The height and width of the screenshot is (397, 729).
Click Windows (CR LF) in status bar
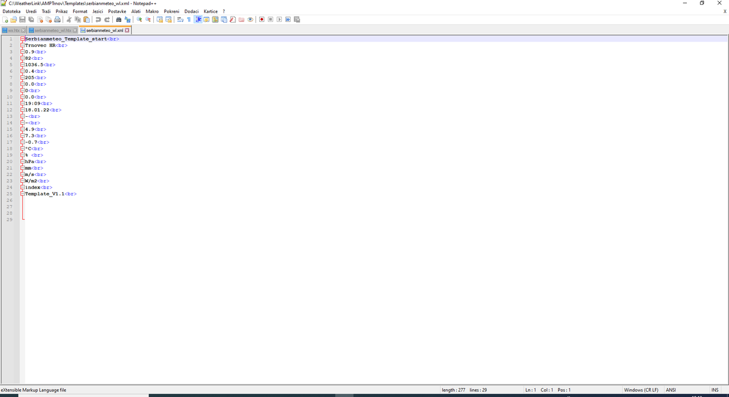click(x=641, y=390)
